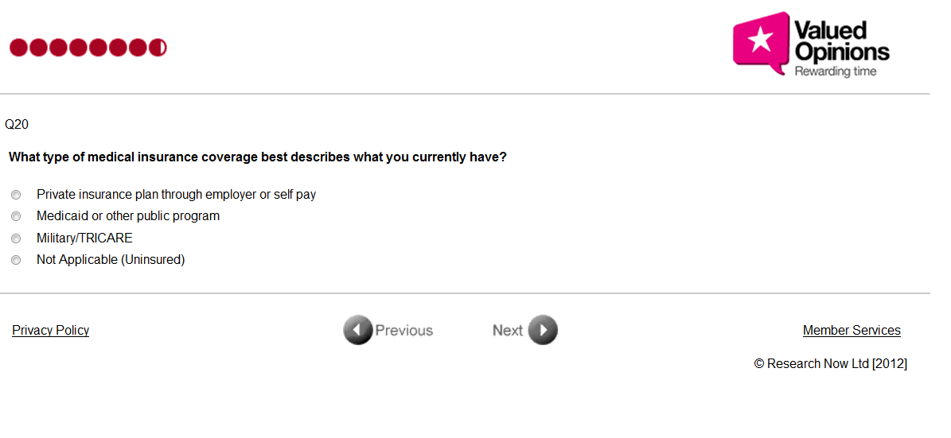Click the "Next" text label
951x438 pixels.
tap(508, 331)
